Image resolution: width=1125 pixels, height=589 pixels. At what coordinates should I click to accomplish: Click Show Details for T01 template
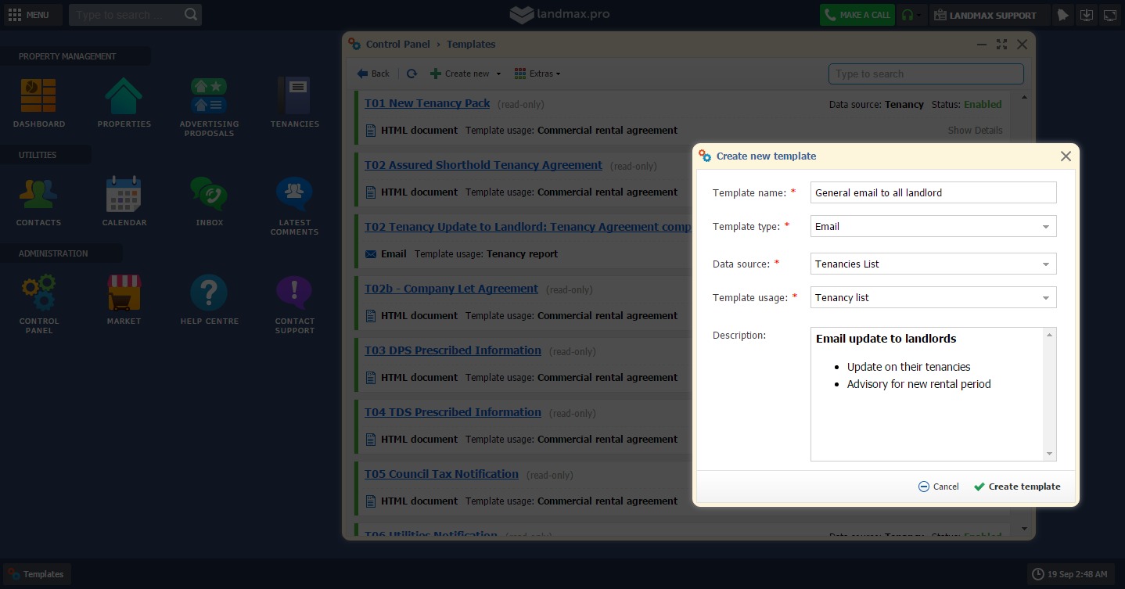click(975, 131)
